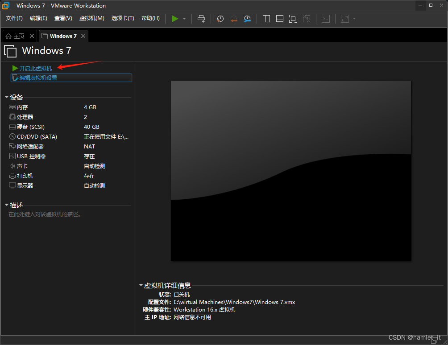Collapse the 虚拟机详细信息 section
448x345 pixels.
141,285
